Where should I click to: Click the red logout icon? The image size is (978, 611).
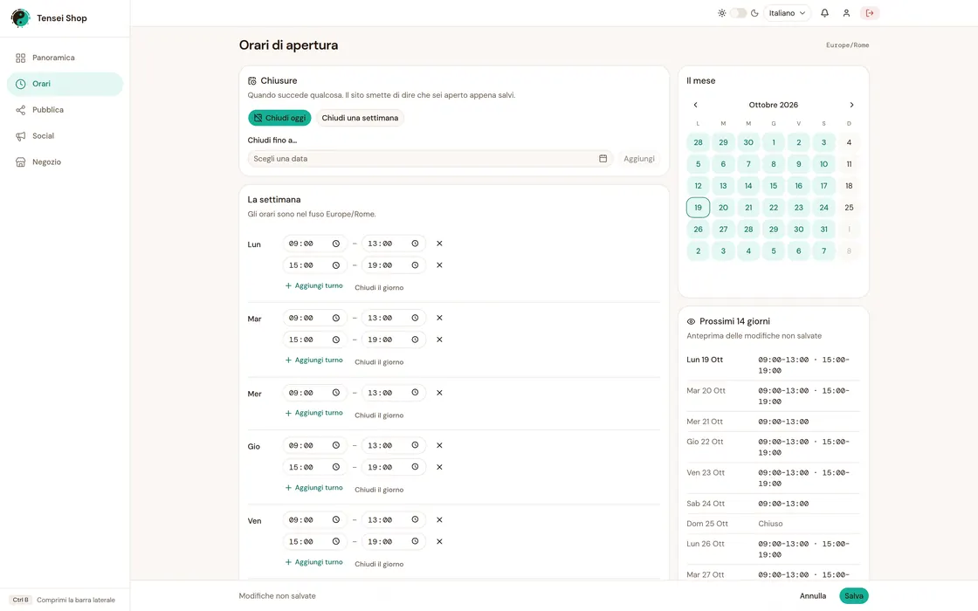(870, 13)
